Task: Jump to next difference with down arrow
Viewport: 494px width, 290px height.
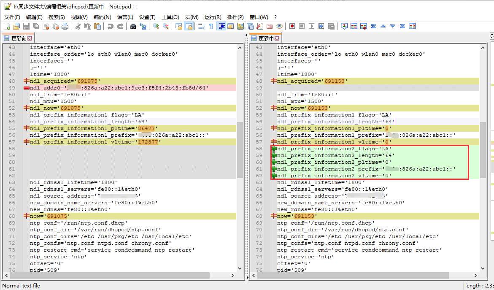Action: (392, 26)
